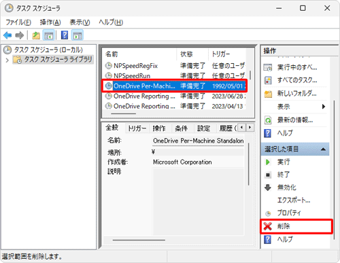Click the 名前 field showing OneDrive Per-Machine Standalon
The width and height of the screenshot is (340, 263).
[198, 141]
